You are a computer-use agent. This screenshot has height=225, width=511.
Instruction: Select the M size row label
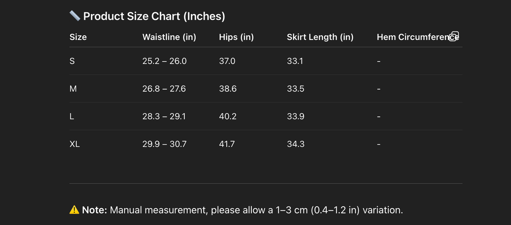point(73,89)
